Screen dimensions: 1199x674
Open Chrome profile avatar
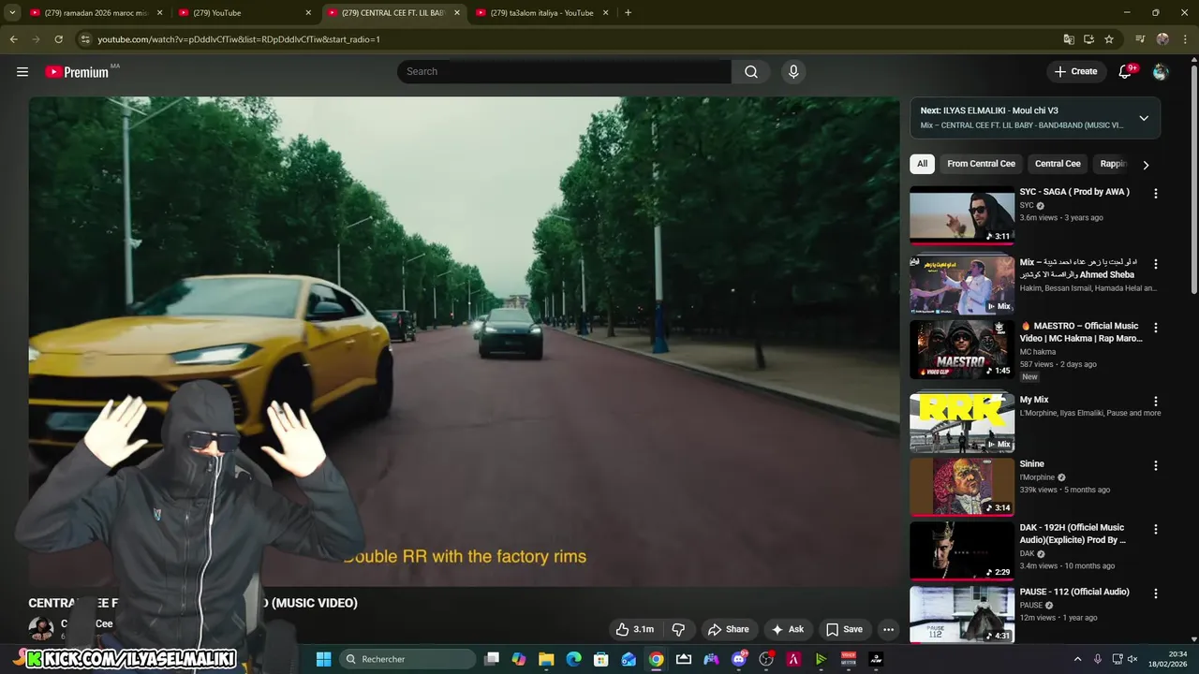pos(1162,39)
